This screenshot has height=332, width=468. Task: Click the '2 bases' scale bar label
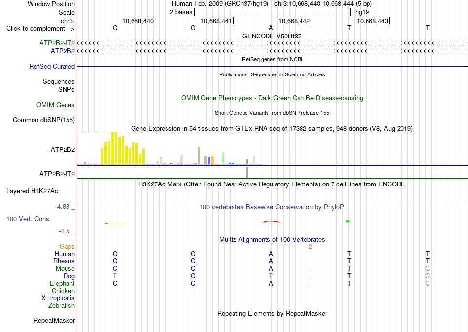(181, 12)
